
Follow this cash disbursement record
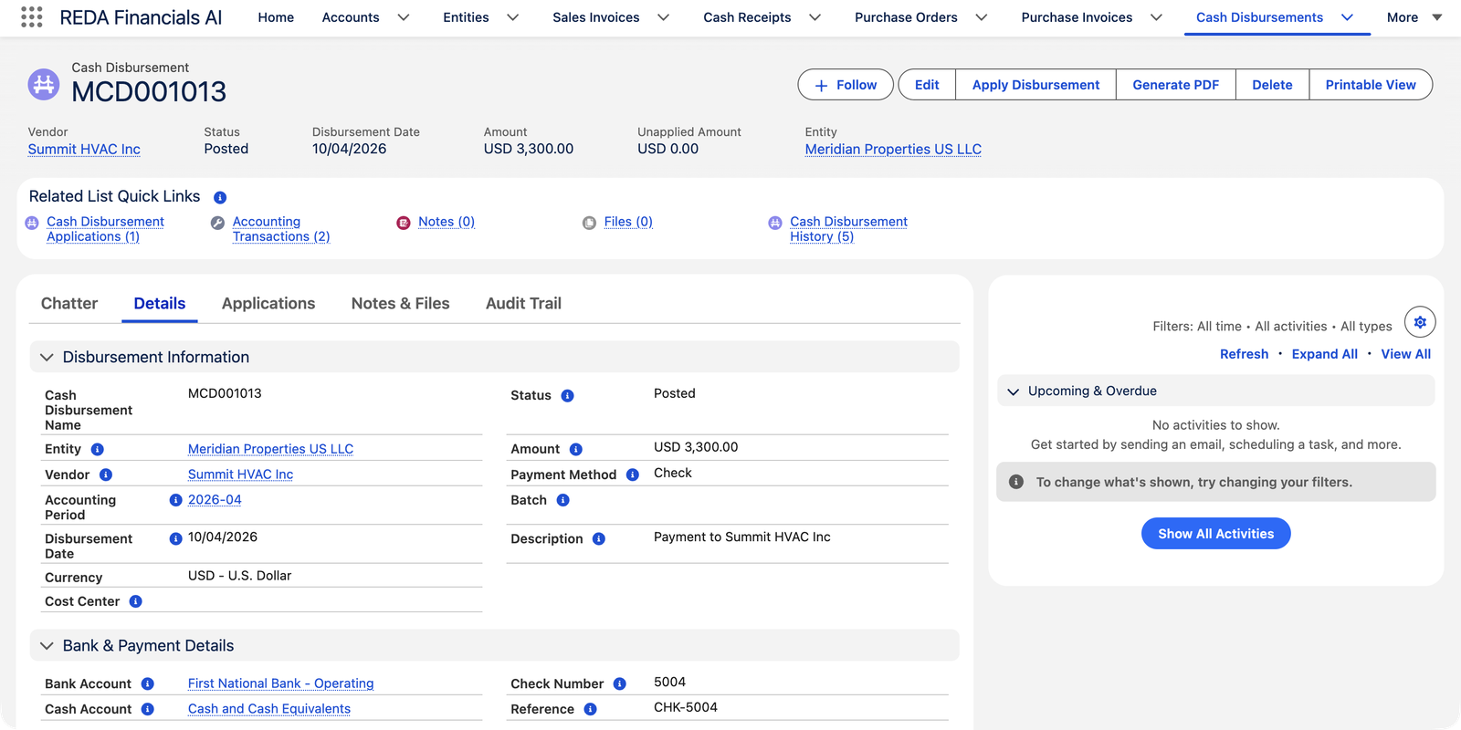[x=846, y=85]
